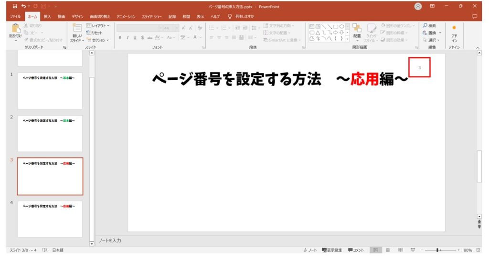Click the fit slide to window icon
The width and height of the screenshot is (489, 256).
coord(478,250)
